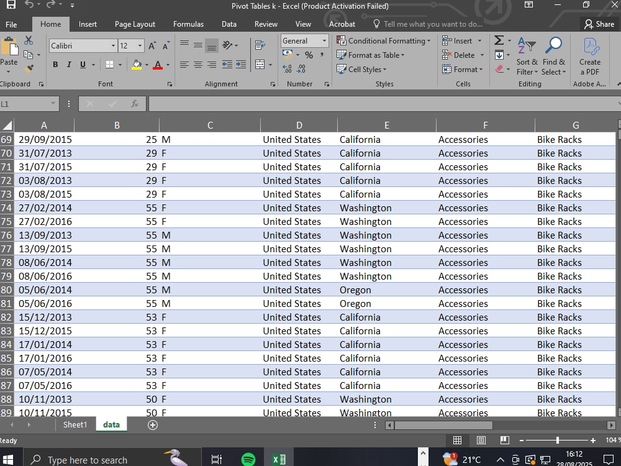Click Tell me what you want to do box
621x466 pixels.
tap(428, 24)
